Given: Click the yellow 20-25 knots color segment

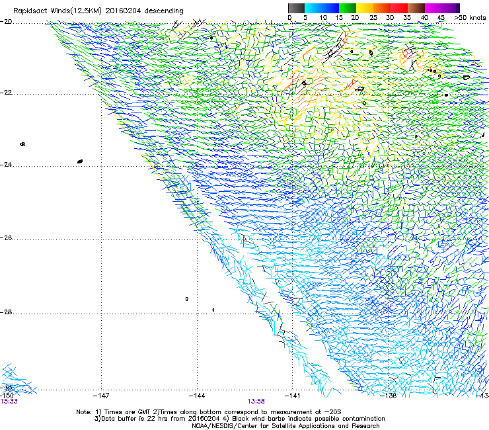Looking at the screenshot, I should click(x=364, y=8).
